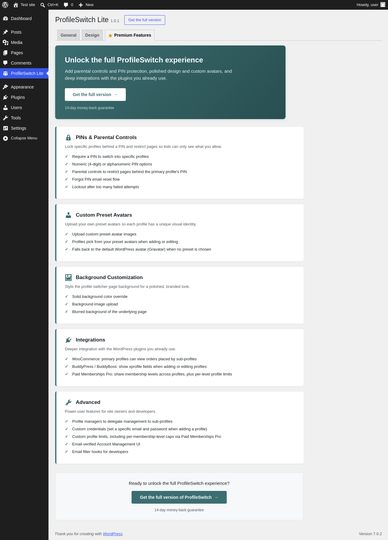The height and width of the screenshot is (540, 388).
Task: Select ProfileSwitch Lite in the sidebar
Action: click(24, 73)
